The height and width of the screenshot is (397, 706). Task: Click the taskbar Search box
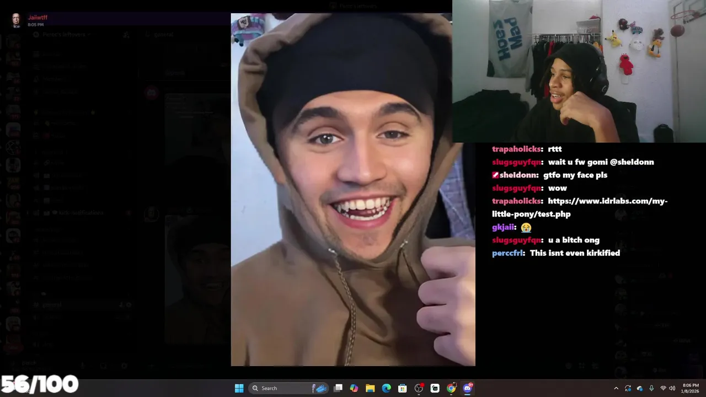click(x=290, y=388)
